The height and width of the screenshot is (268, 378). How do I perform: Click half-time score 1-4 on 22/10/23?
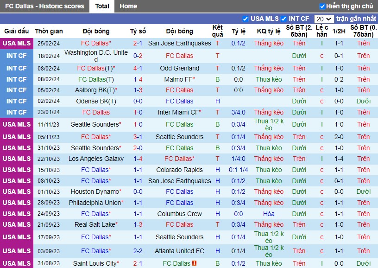click(339, 159)
